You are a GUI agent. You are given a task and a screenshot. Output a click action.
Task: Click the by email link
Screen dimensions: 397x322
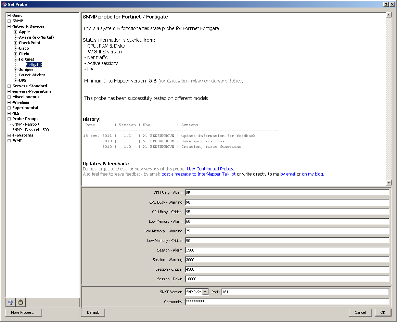tap(288, 174)
